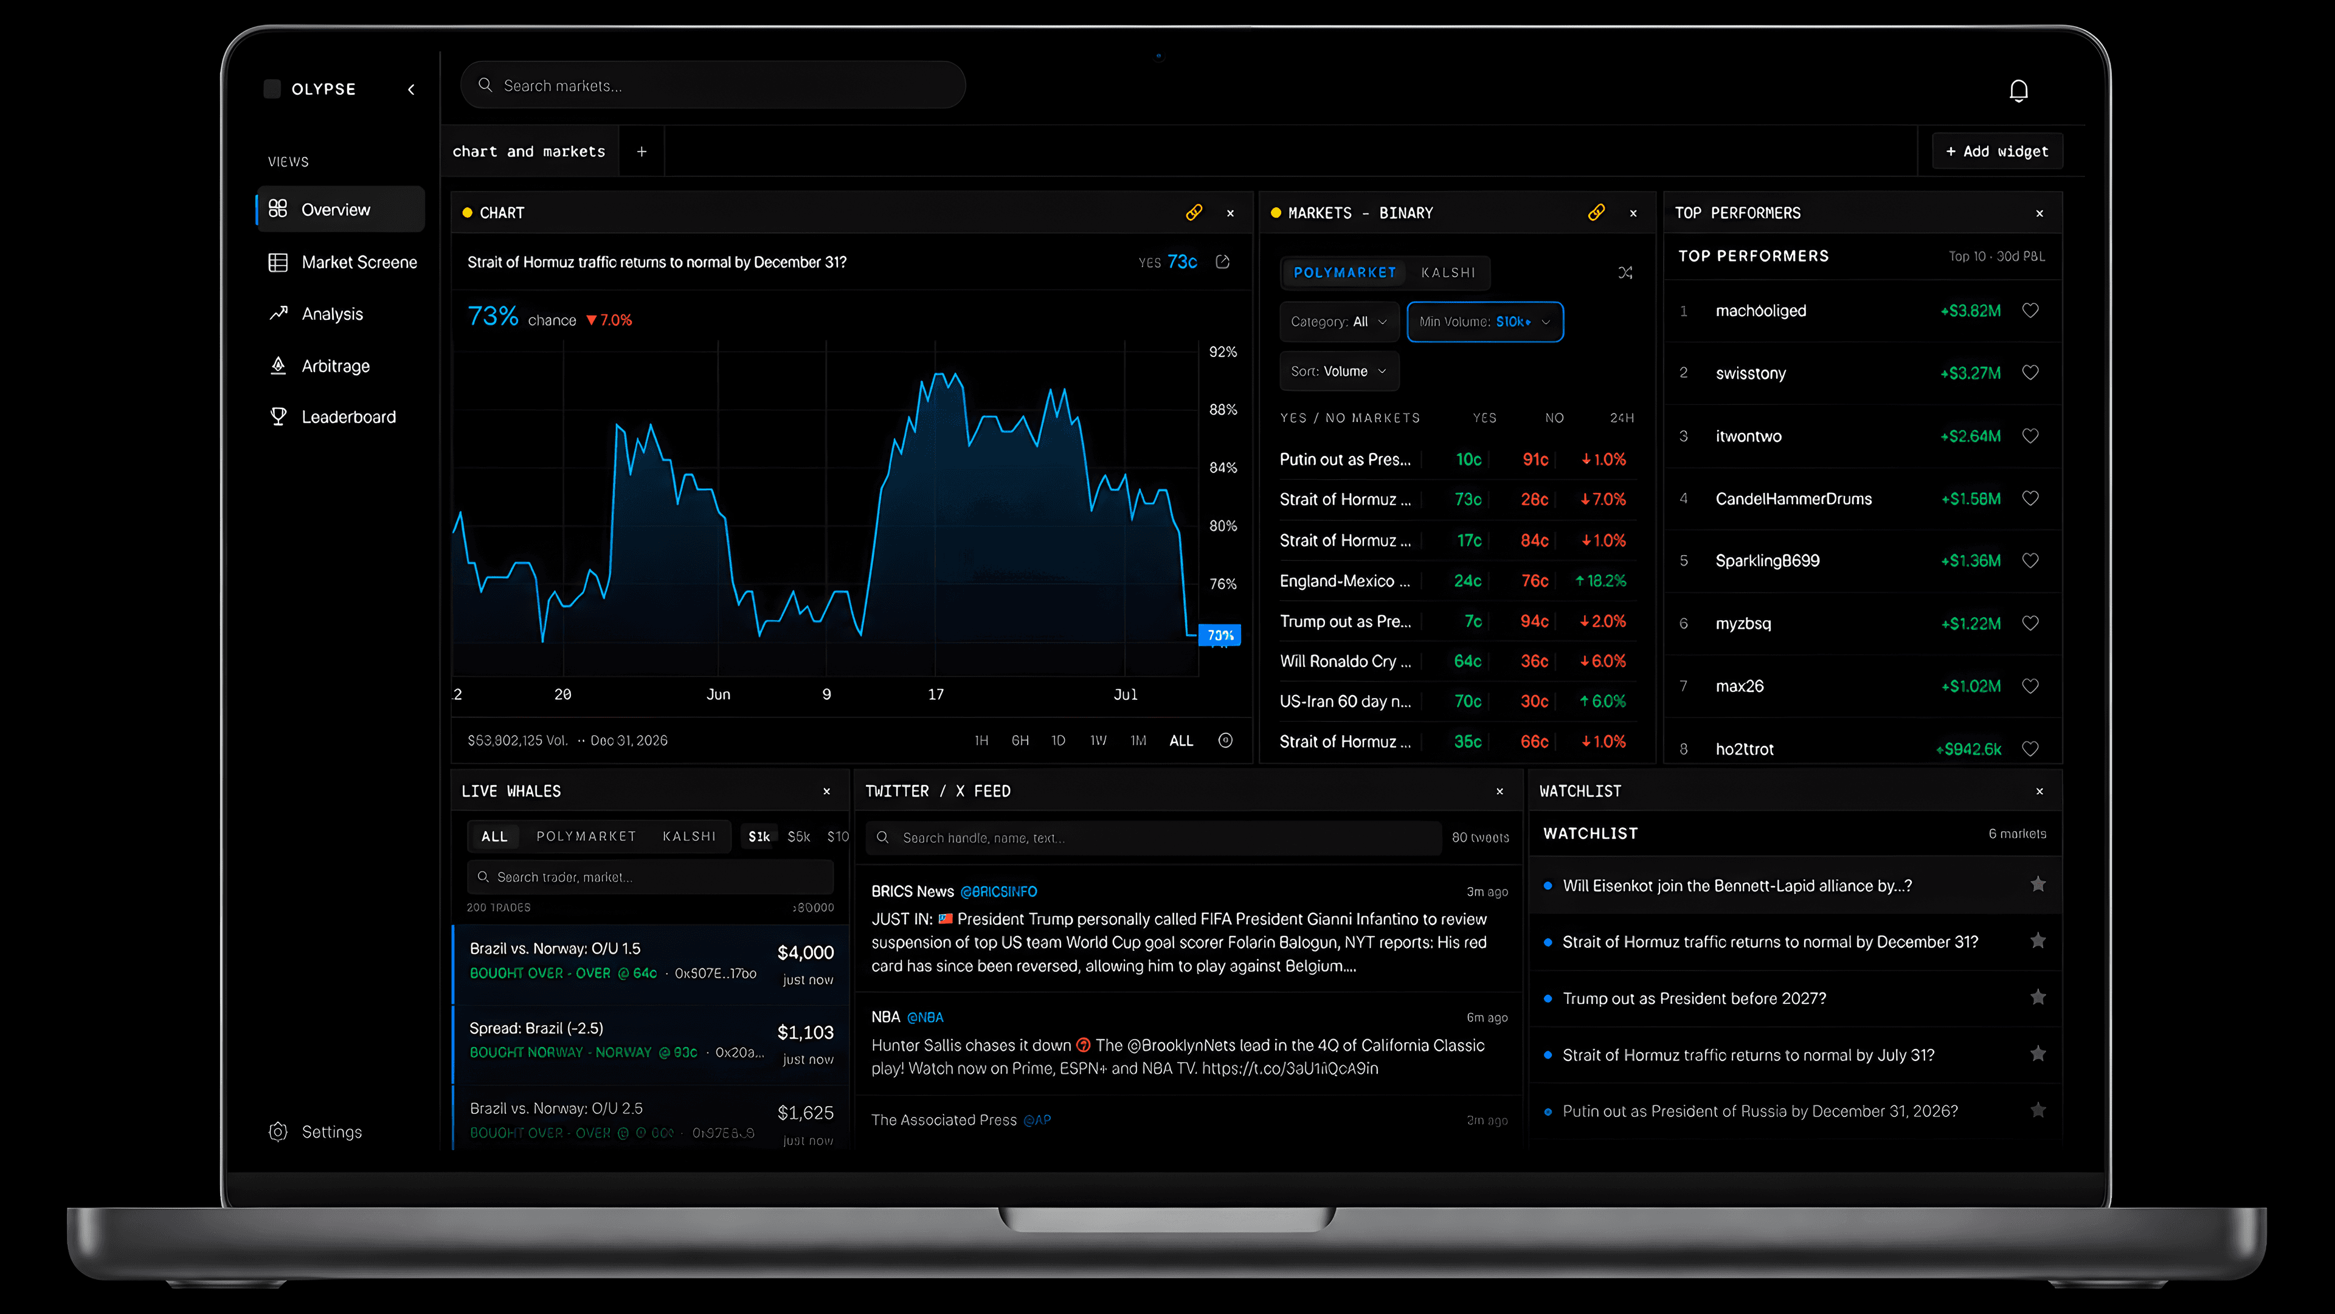Select the Polymarket tab in Markets
Viewport: 2335px width, 1314px height.
(1344, 273)
